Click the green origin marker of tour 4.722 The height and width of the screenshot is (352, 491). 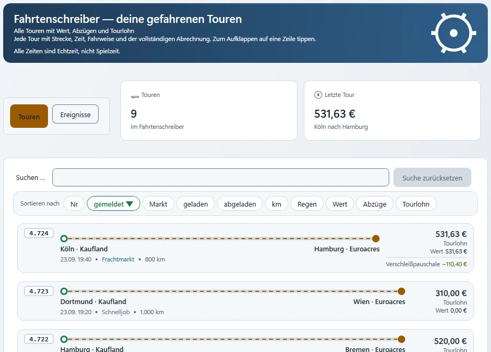[x=64, y=339]
